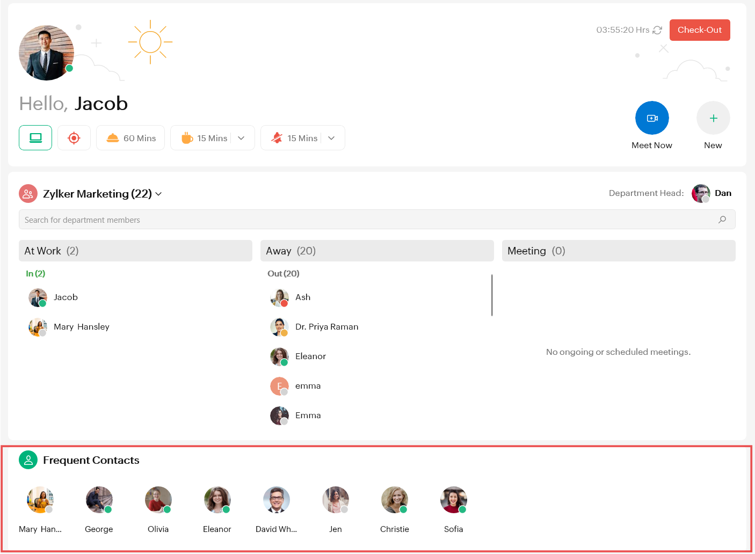Click the refresh icon beside hours timer
Screen dimensions: 755x554
(x=657, y=30)
